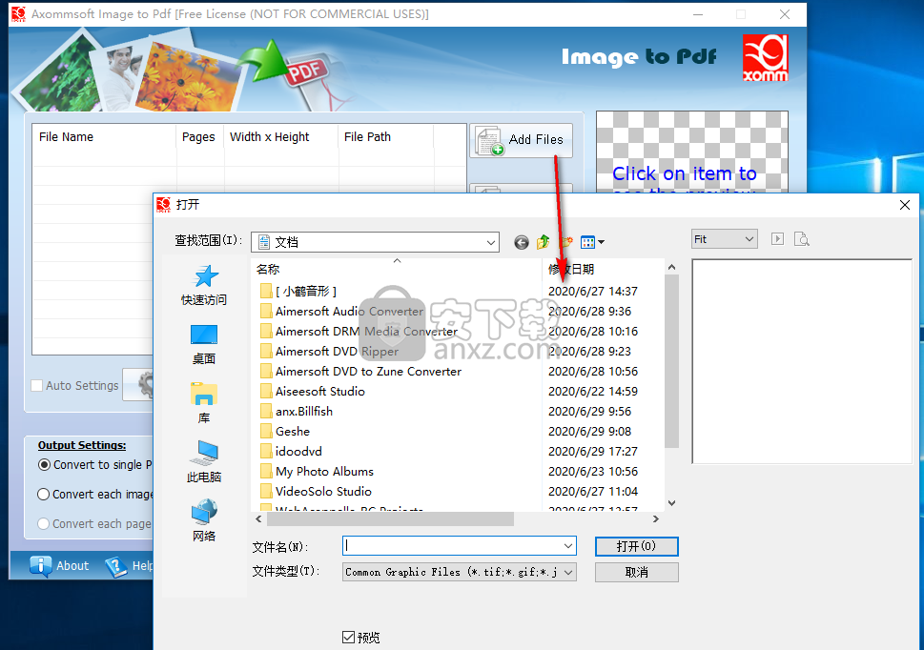Click the file list vertical scrollbar thumb
This screenshot has width=924, height=650.
[671, 361]
